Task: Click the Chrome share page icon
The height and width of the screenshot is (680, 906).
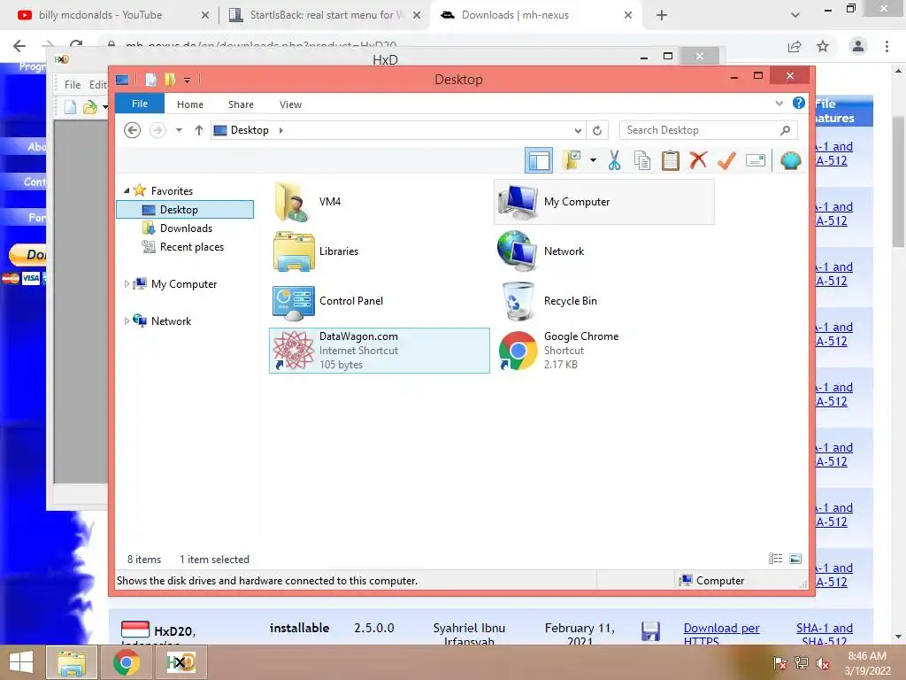Action: pyautogui.click(x=795, y=46)
